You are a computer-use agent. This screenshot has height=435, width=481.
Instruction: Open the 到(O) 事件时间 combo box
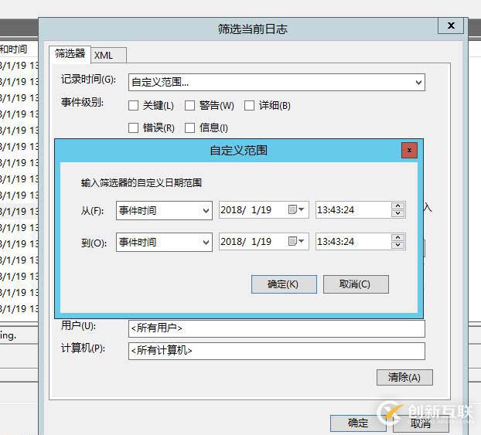click(x=164, y=242)
